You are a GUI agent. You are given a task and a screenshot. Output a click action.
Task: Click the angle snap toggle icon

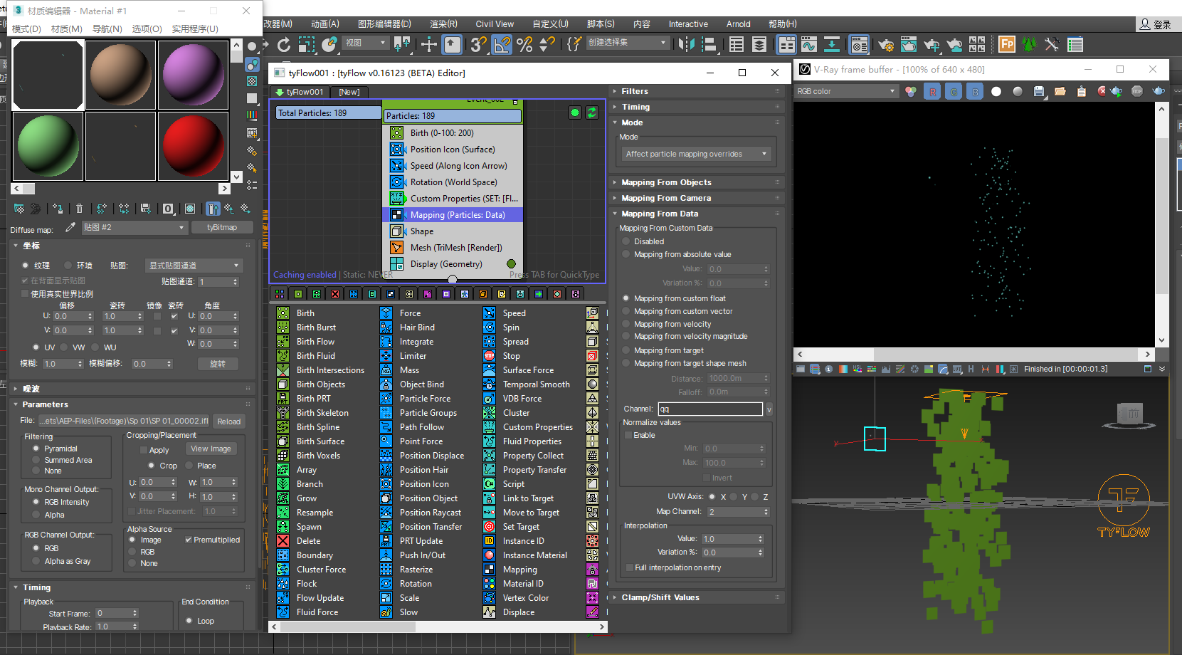pos(502,45)
